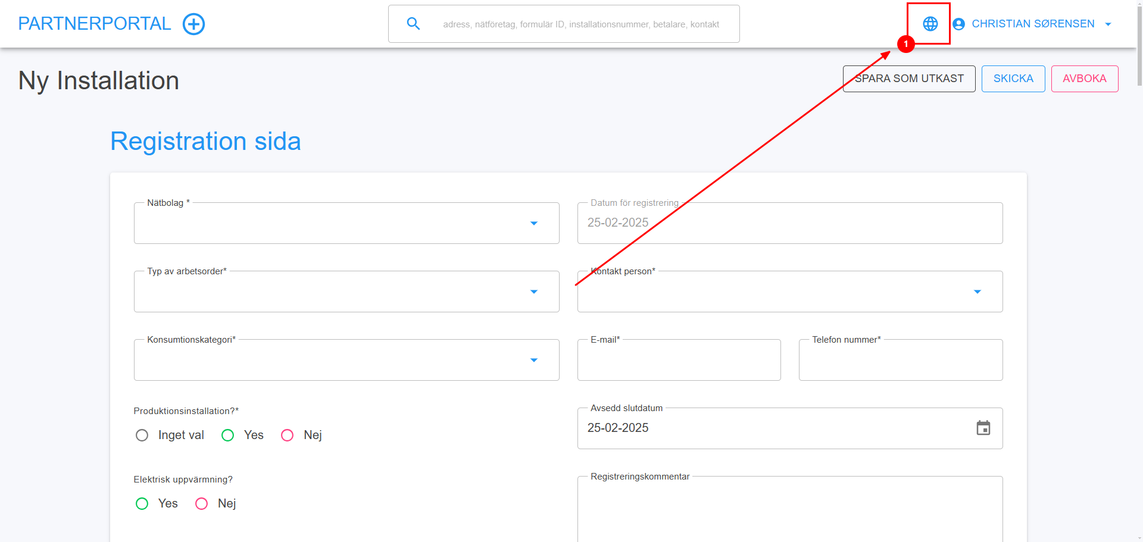Screen dimensions: 1143x542
Task: Expand the Konsumtionskategori dropdown
Action: [x=533, y=360]
